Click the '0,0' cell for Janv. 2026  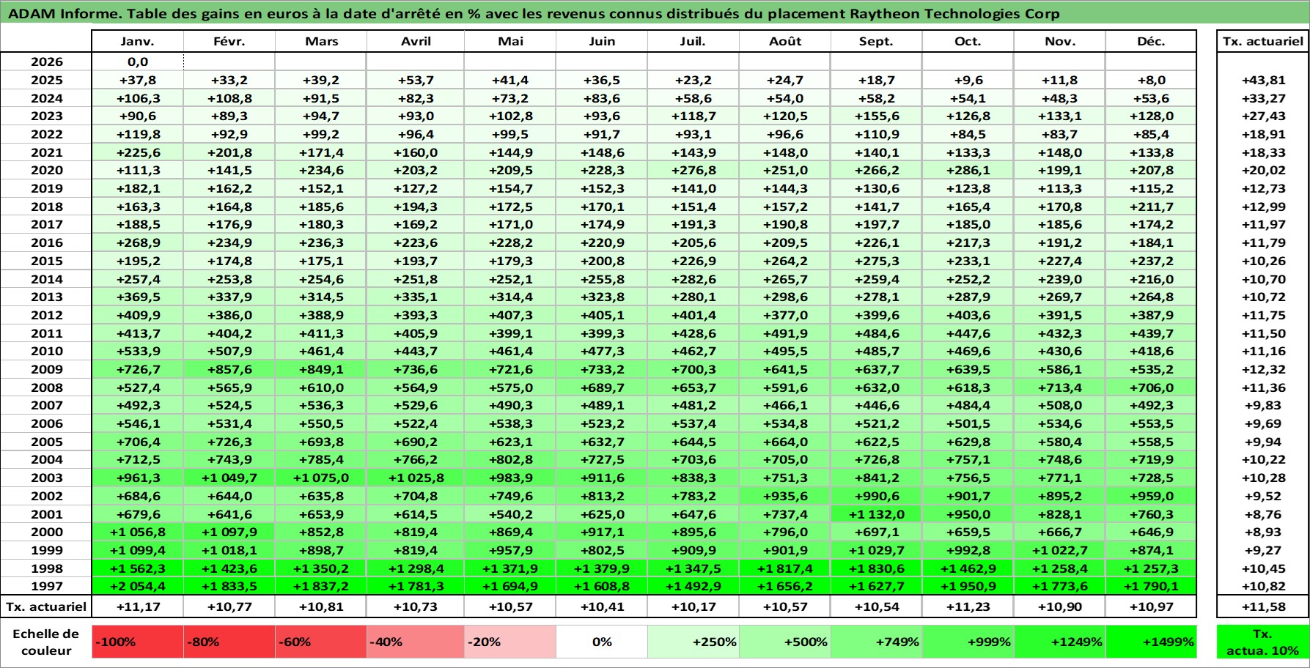click(x=138, y=62)
